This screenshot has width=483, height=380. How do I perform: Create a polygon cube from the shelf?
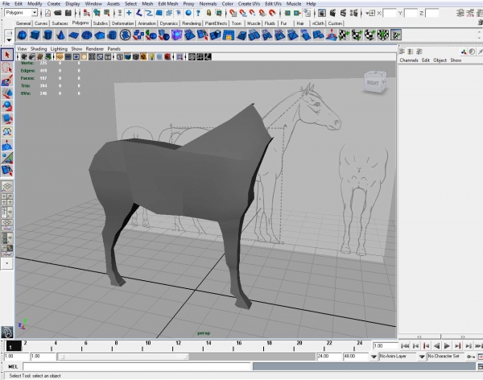click(35, 35)
